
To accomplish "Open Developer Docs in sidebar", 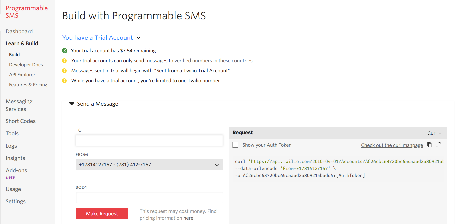I will point(26,64).
